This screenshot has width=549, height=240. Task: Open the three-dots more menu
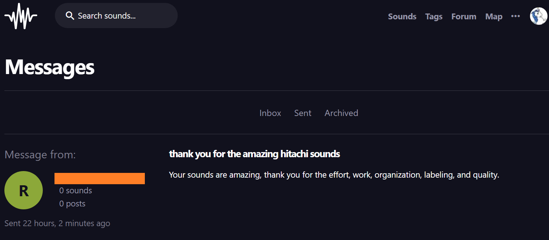[515, 16]
